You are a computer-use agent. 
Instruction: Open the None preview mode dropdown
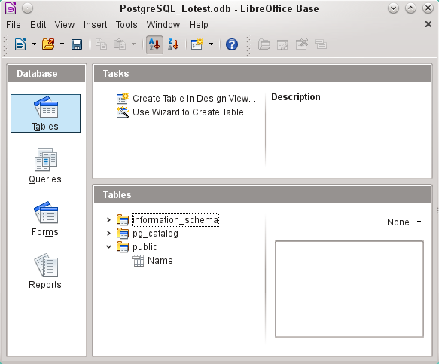(x=404, y=222)
